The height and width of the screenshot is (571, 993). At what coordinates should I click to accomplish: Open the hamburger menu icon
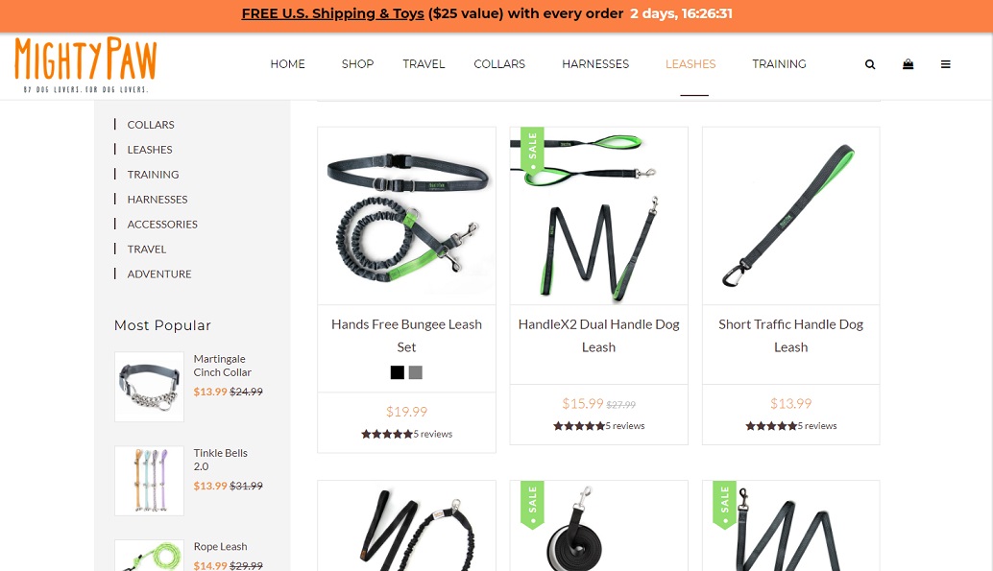point(946,64)
